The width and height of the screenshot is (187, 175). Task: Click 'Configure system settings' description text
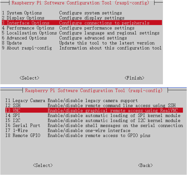pos(90,13)
